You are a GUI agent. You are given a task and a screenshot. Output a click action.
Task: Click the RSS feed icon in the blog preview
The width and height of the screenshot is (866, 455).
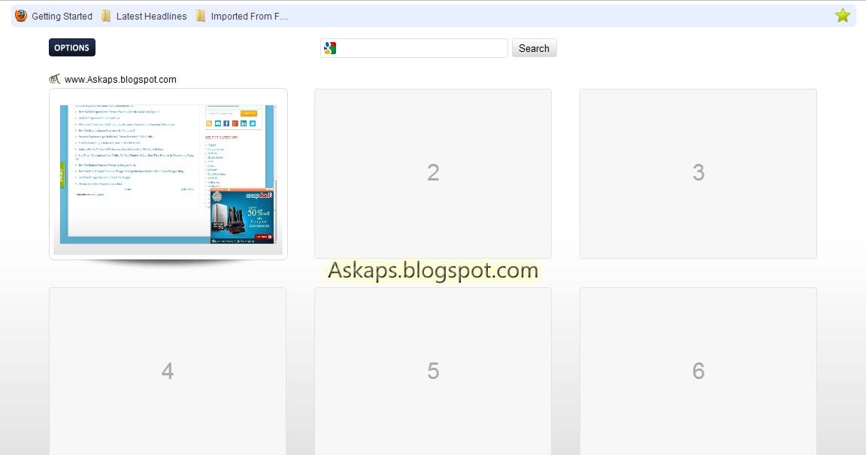pos(209,123)
